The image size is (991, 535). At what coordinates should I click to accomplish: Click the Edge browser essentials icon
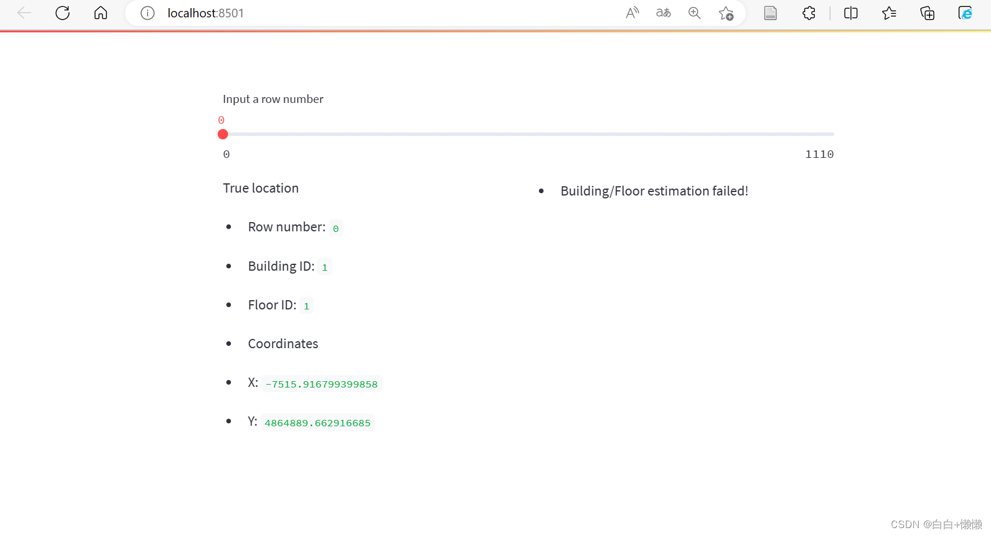[x=966, y=13]
